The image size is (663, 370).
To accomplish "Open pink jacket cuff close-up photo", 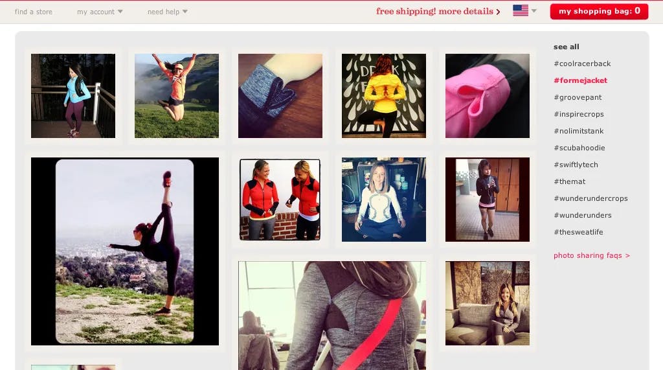I will 488,96.
